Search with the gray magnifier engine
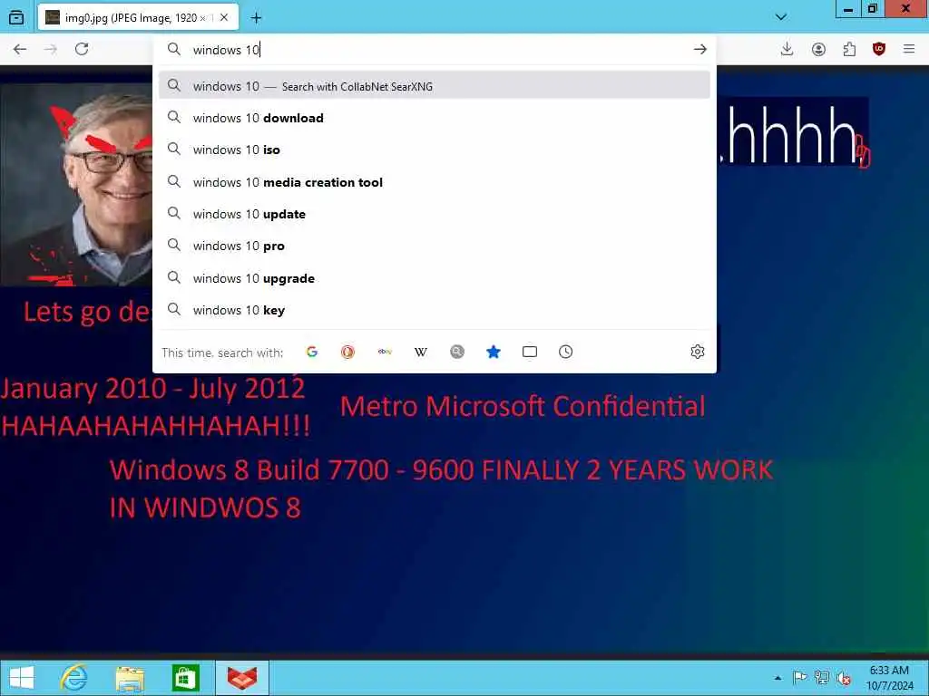The height and width of the screenshot is (696, 929). 457,353
